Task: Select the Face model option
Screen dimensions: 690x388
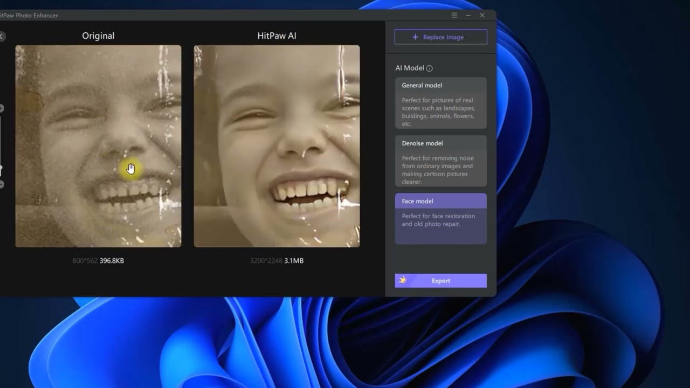Action: coord(440,219)
